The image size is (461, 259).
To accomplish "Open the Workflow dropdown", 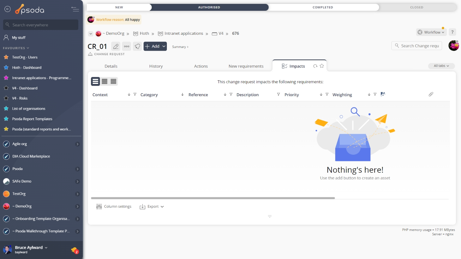I will click(431, 32).
